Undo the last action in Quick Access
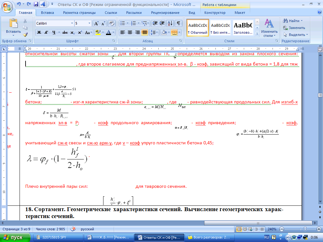The width and height of the screenshot is (323, 242). (19, 4)
